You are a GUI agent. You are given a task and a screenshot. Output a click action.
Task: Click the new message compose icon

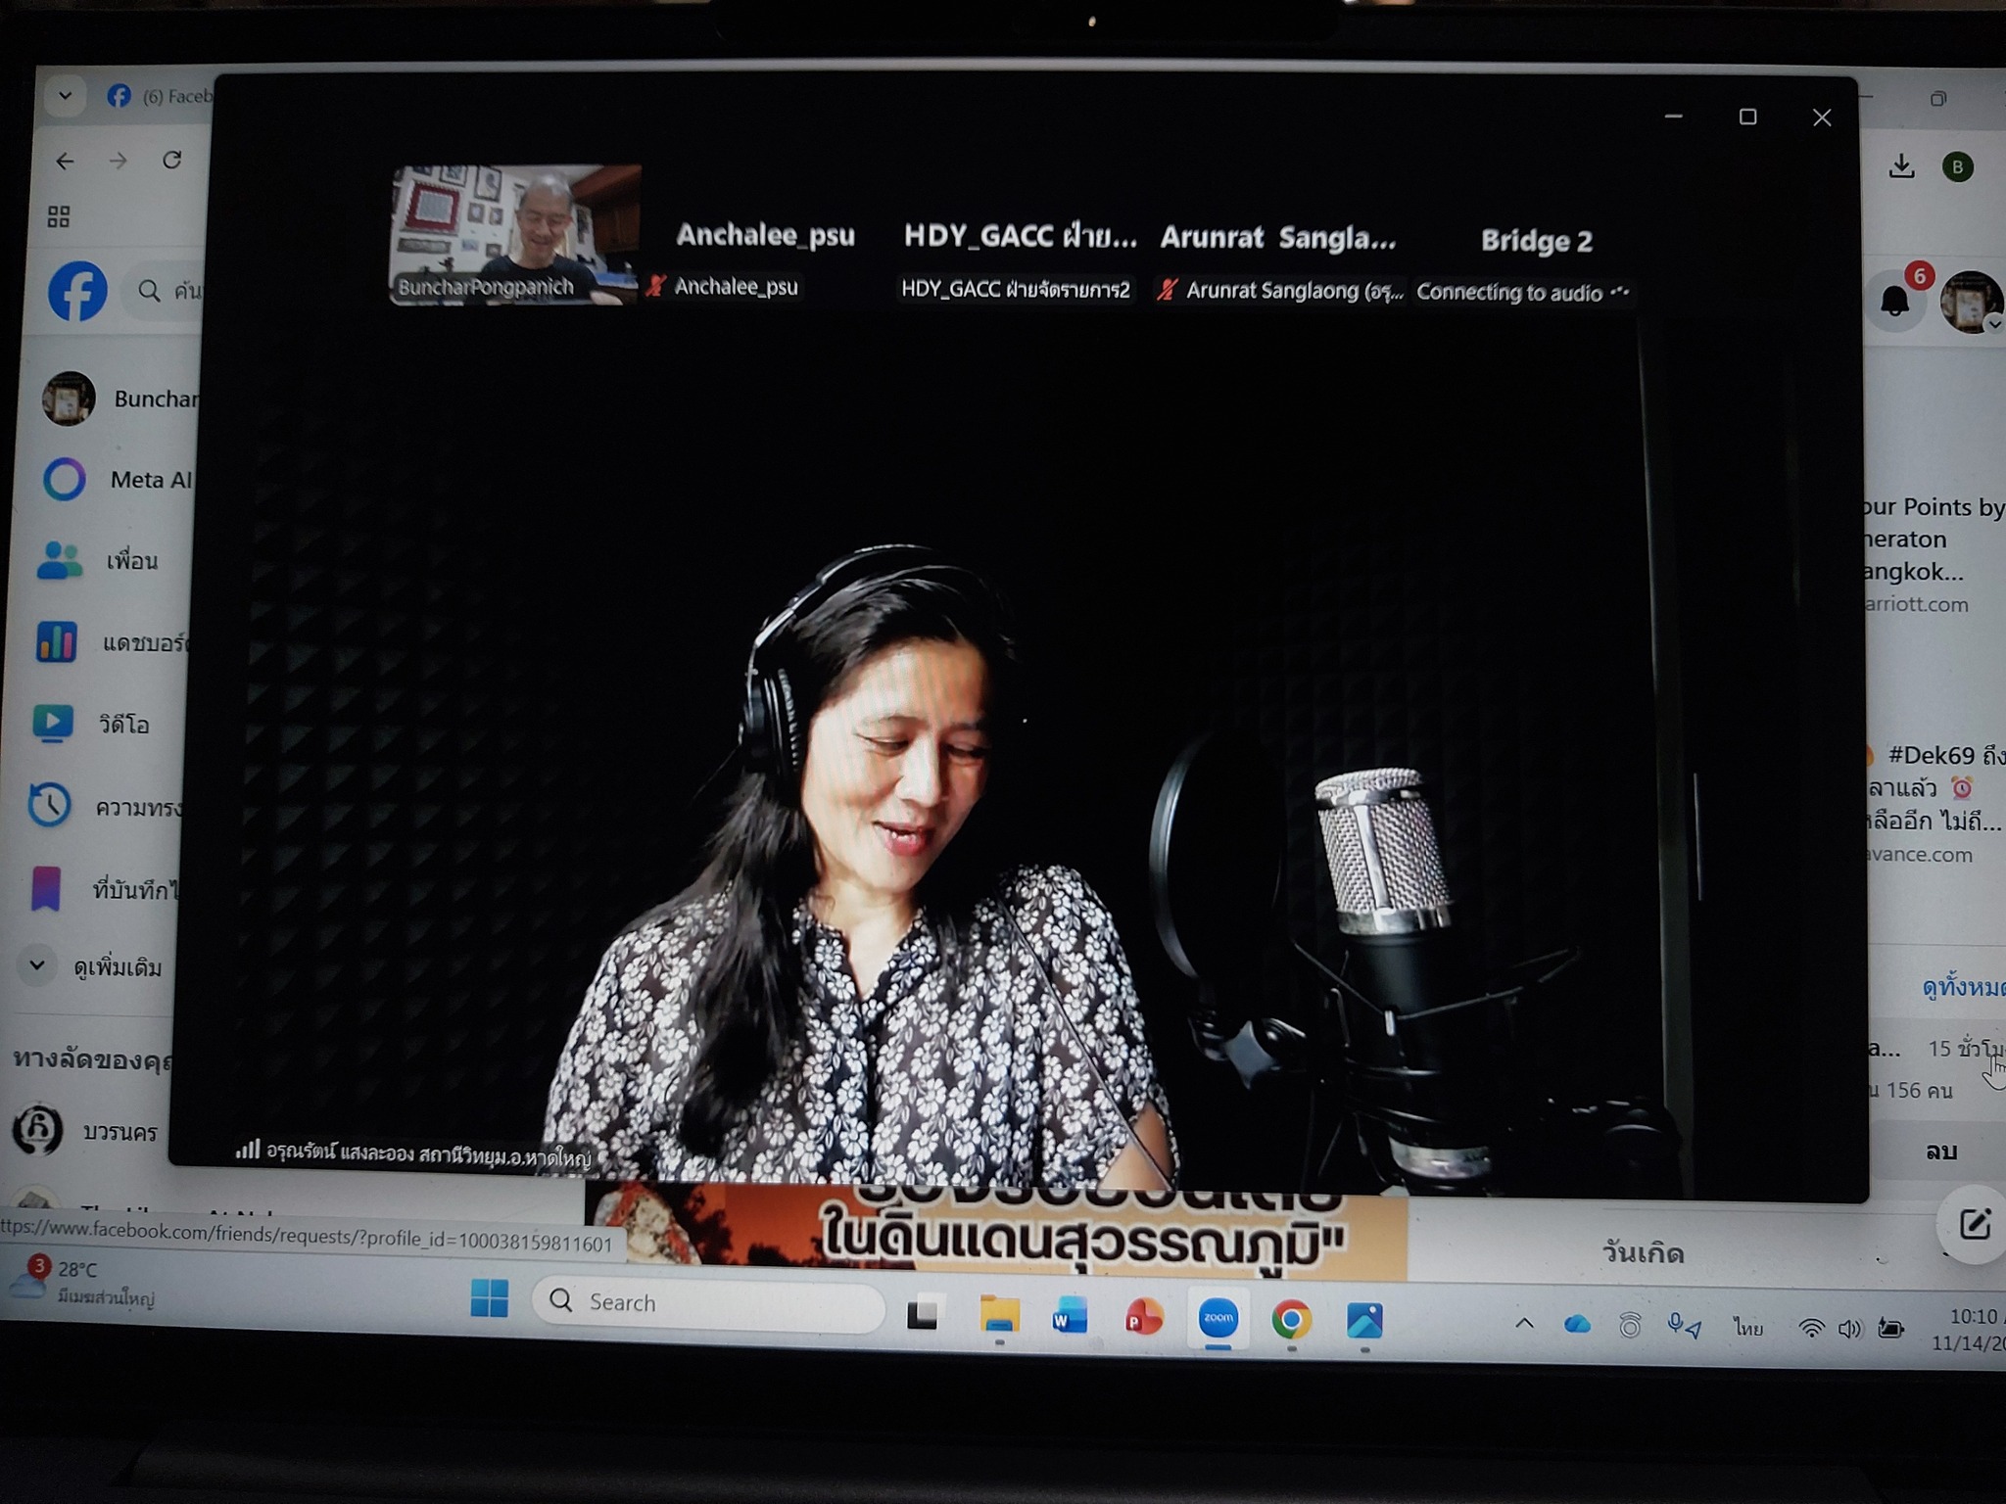tap(1973, 1224)
